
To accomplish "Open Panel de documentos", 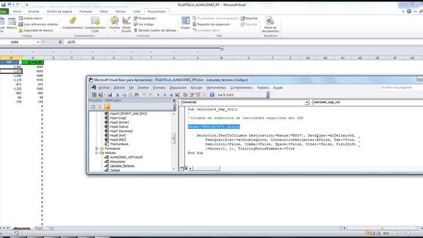I will coord(270,24).
